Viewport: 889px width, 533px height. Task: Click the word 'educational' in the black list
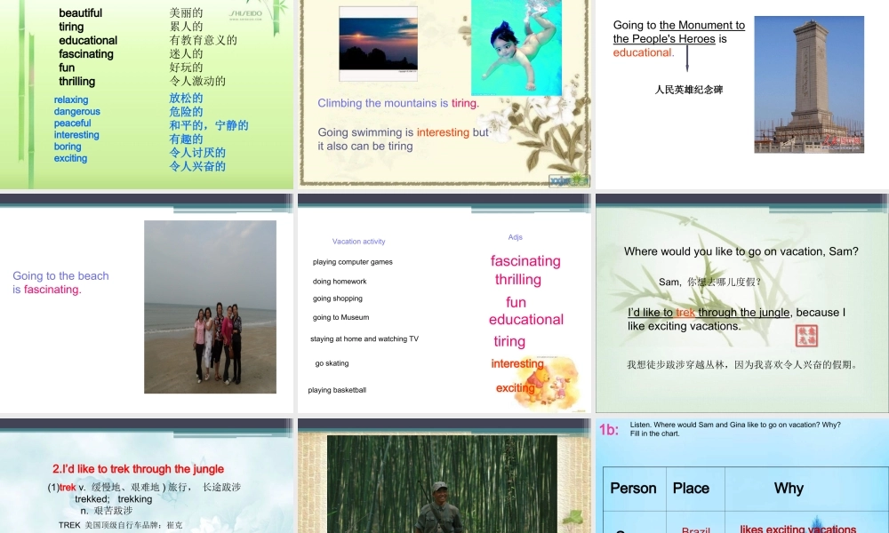coord(88,40)
